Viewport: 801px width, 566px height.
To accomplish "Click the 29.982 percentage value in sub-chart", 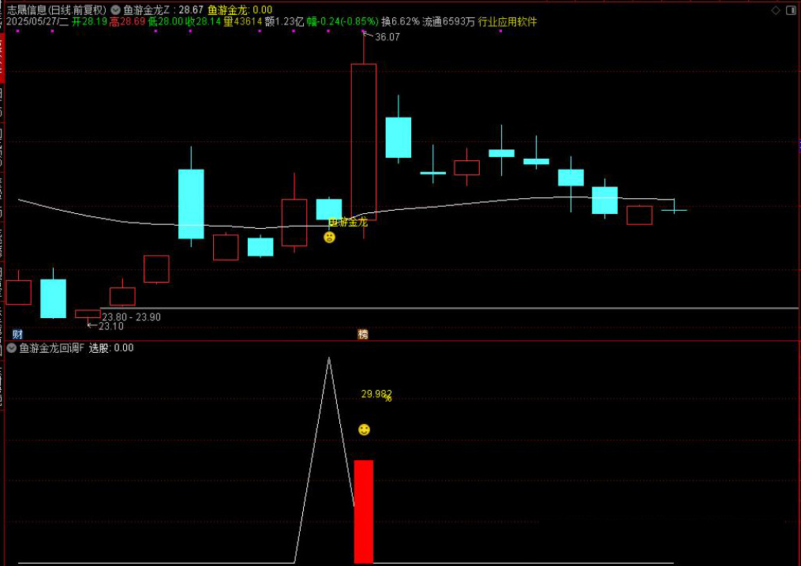I will click(376, 394).
